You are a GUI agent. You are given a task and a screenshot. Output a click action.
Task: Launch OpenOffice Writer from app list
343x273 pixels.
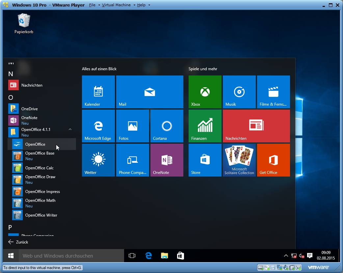click(41, 215)
